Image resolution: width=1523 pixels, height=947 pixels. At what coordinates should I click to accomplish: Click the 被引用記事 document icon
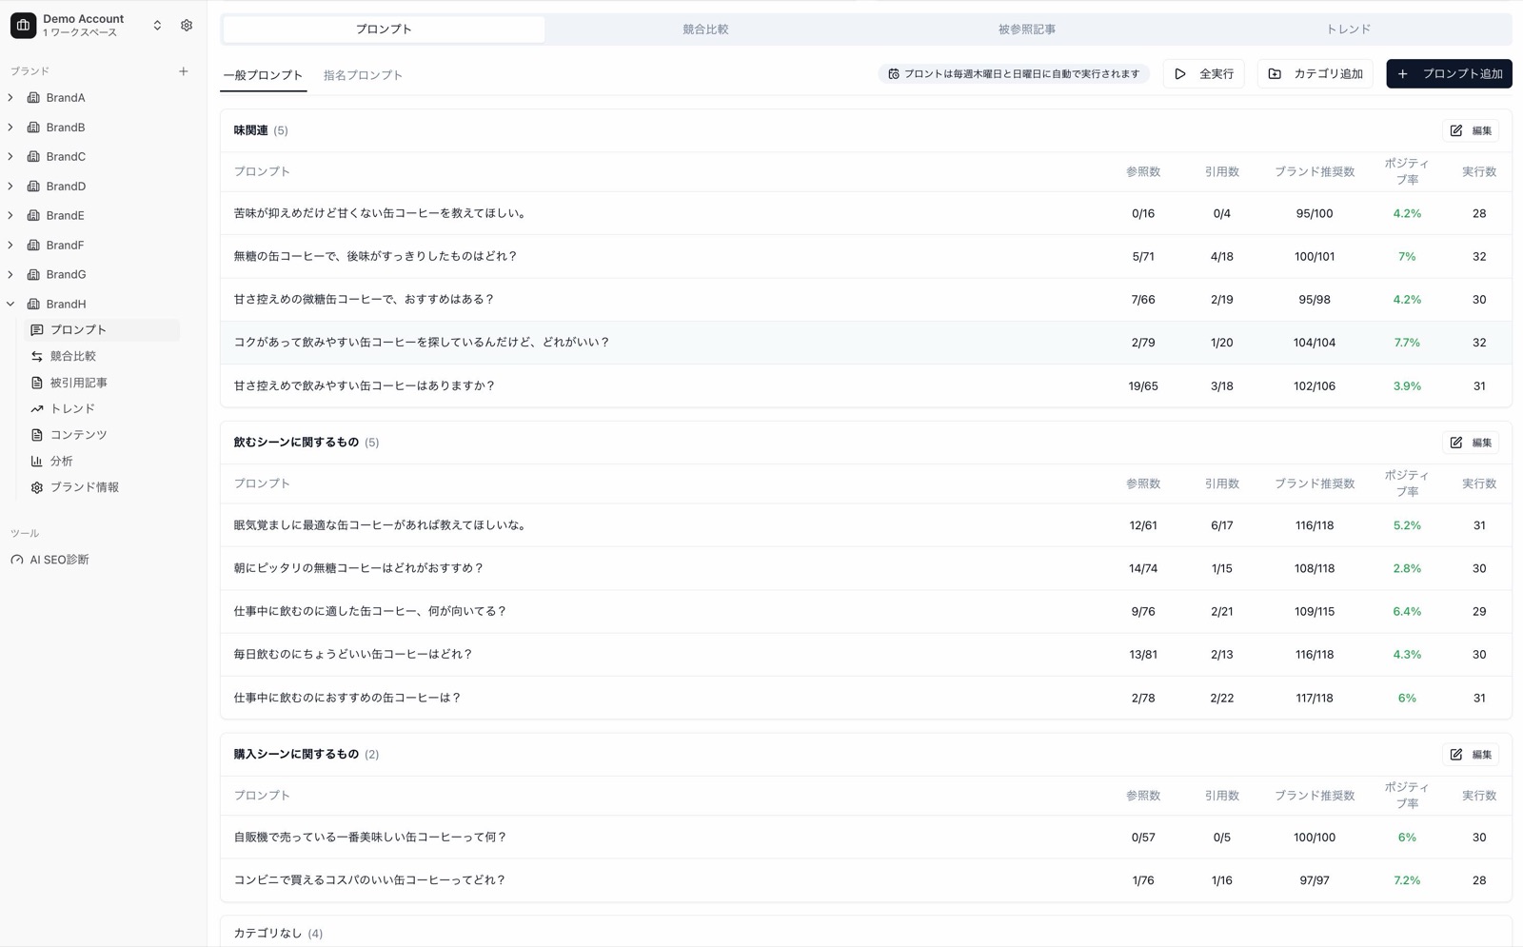click(x=37, y=383)
